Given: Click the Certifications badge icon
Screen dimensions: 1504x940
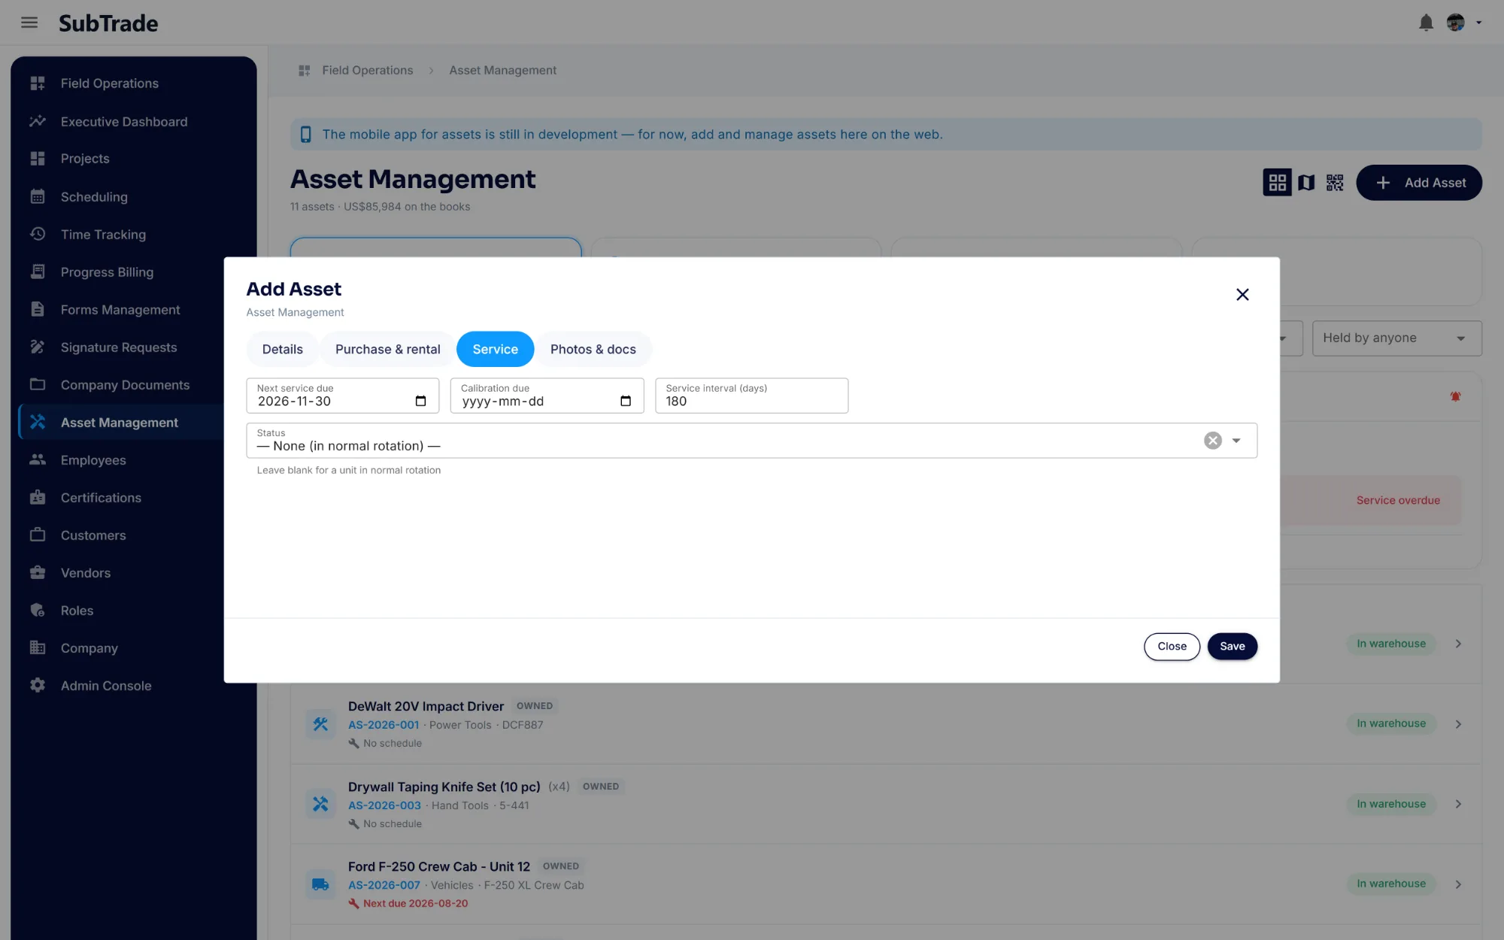Looking at the screenshot, I should [x=38, y=497].
